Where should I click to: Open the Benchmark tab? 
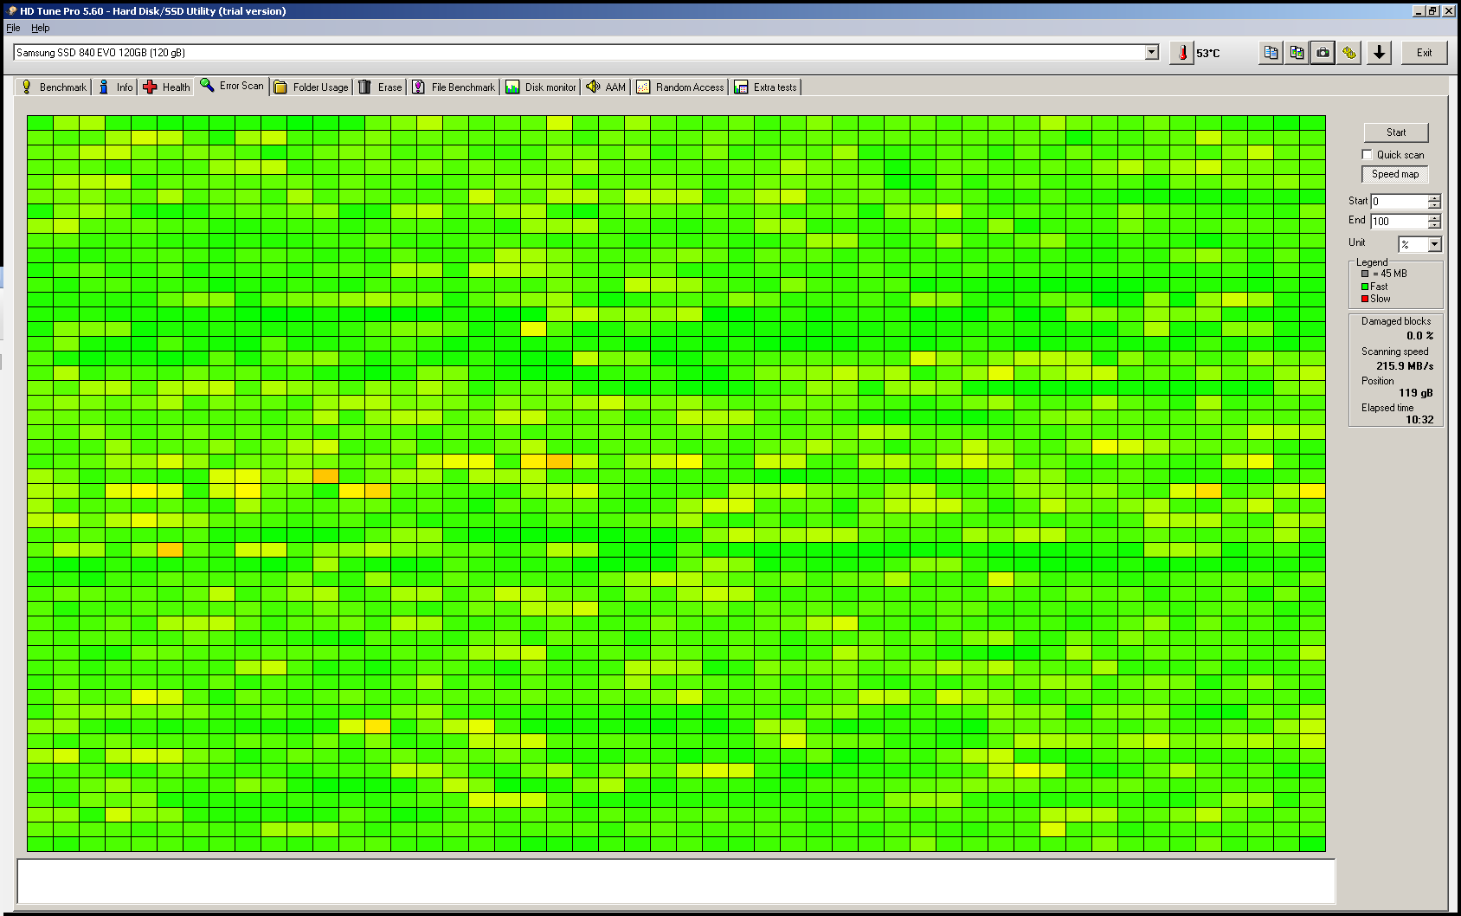tap(54, 87)
